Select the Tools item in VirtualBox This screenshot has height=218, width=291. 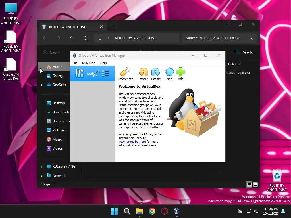pyautogui.click(x=92, y=74)
